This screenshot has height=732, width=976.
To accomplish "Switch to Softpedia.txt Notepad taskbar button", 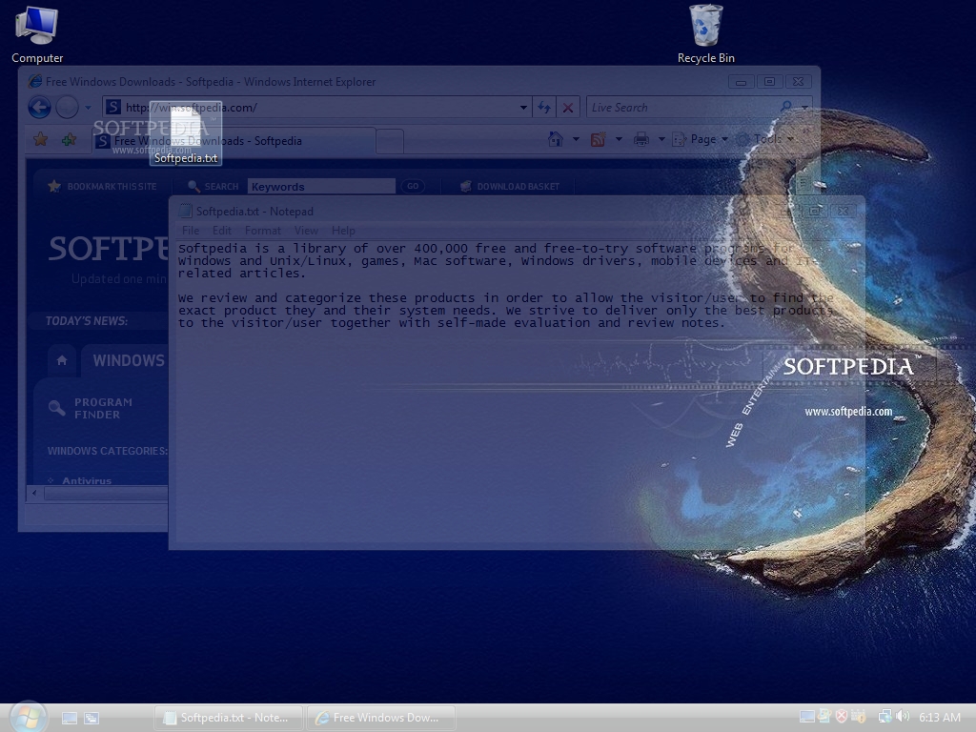I will pos(229,718).
